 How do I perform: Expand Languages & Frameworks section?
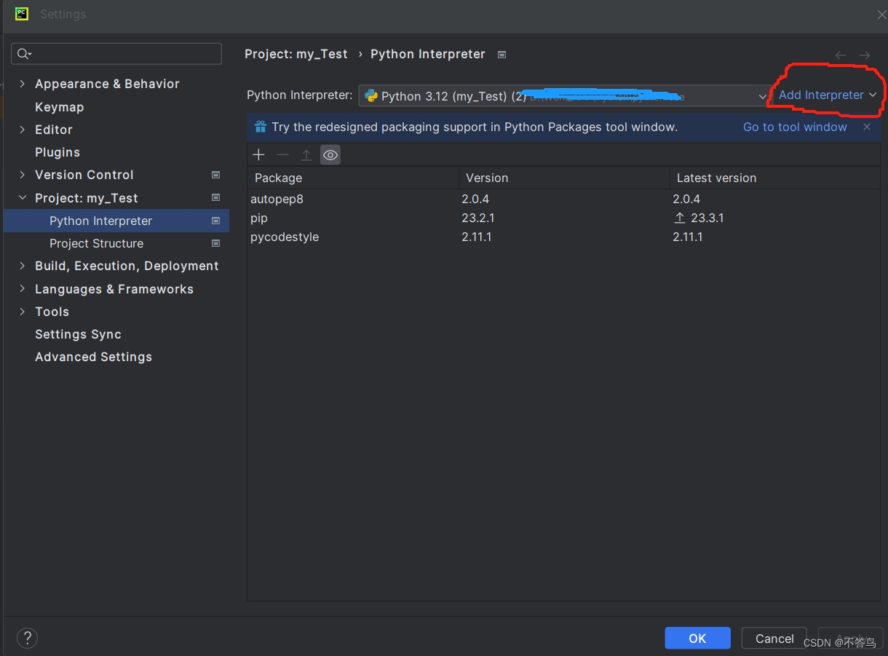(x=22, y=289)
